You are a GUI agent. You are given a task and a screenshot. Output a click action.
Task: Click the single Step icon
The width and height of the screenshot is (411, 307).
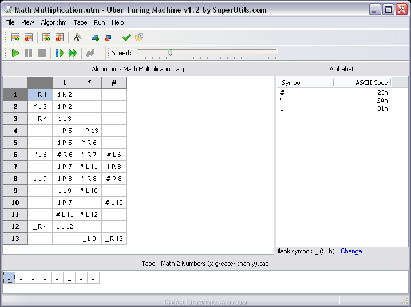point(60,53)
